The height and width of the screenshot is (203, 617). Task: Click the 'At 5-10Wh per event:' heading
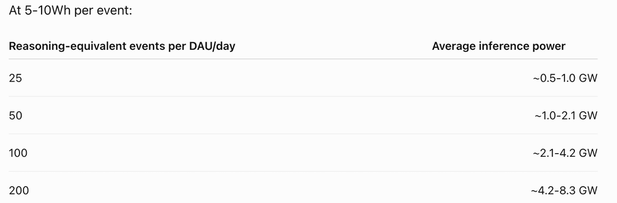[70, 11]
